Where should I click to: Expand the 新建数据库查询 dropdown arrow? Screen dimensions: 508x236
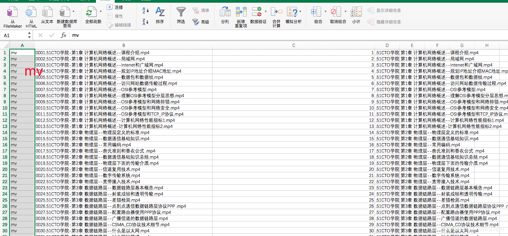point(73,12)
